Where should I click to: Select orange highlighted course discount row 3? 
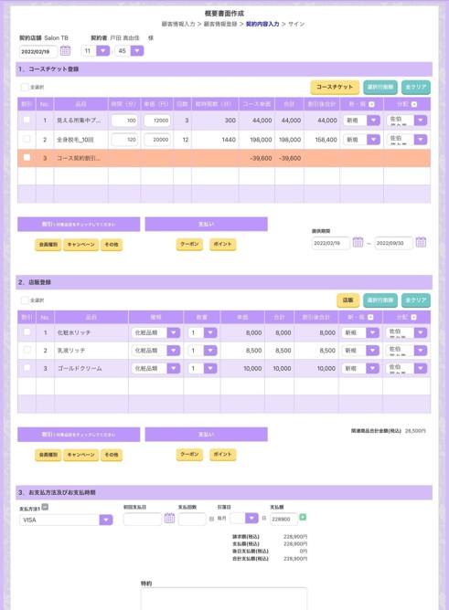pos(224,158)
